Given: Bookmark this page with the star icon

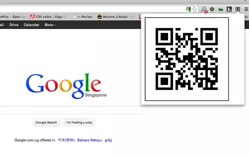Looking at the screenshot, I should [195, 9].
